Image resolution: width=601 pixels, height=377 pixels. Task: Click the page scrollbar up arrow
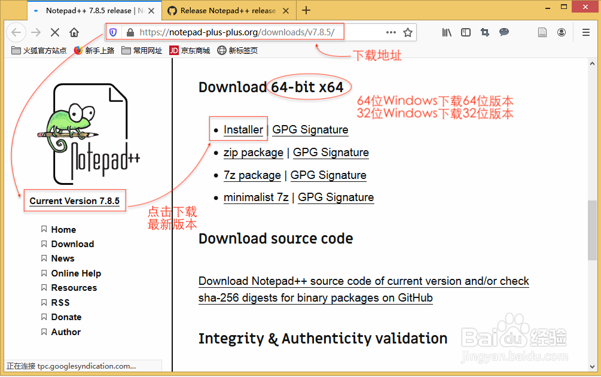[x=592, y=63]
